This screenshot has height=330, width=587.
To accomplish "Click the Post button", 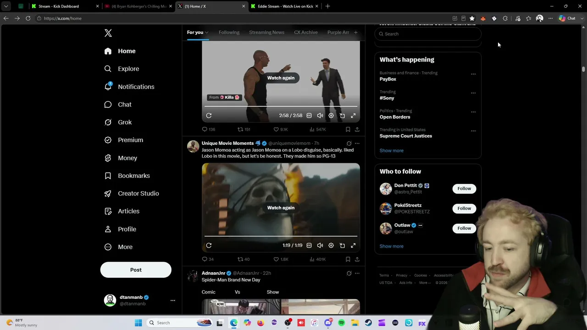I will [136, 270].
